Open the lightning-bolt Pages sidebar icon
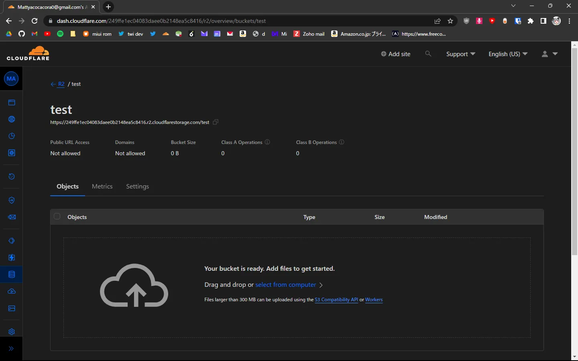Screen dimensions: 578x361 [x=12, y=258]
